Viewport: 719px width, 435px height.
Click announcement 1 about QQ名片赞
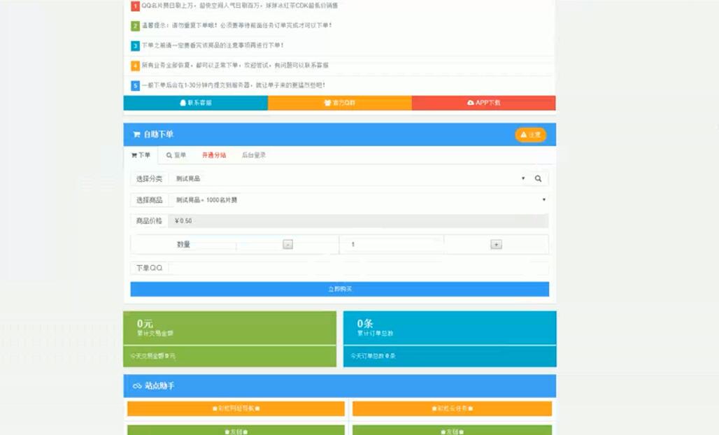click(239, 6)
